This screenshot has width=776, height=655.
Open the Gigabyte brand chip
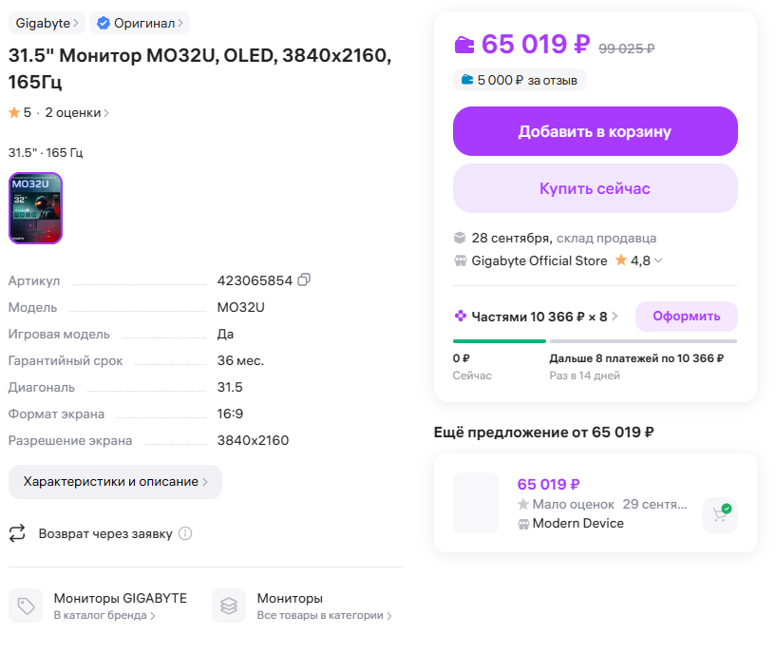pos(47,23)
